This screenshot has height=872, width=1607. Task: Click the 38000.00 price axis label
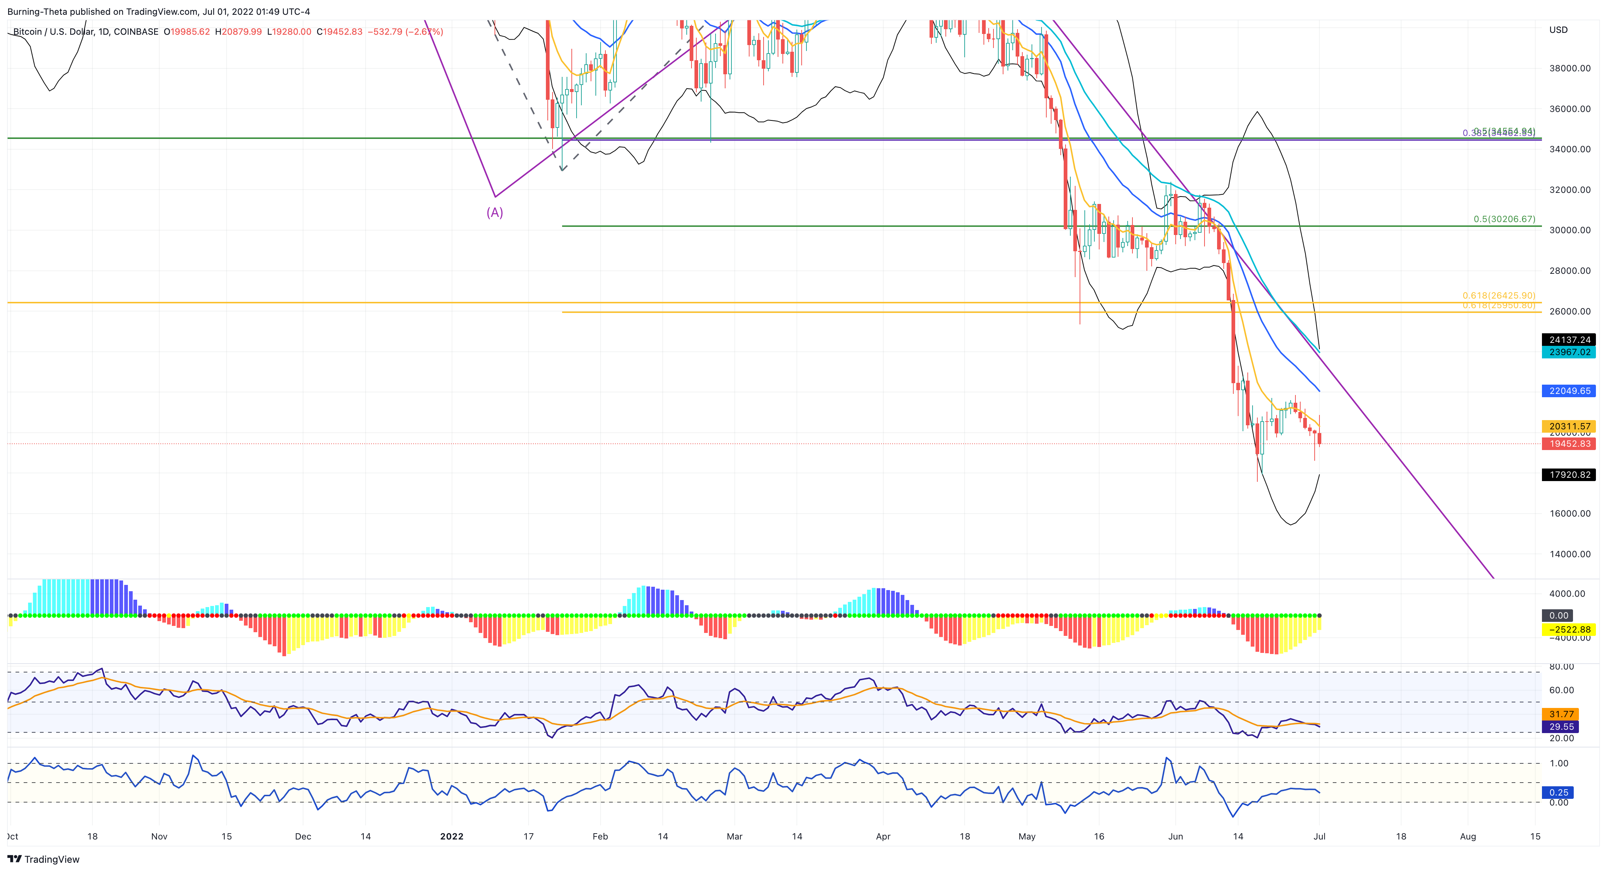(x=1570, y=69)
